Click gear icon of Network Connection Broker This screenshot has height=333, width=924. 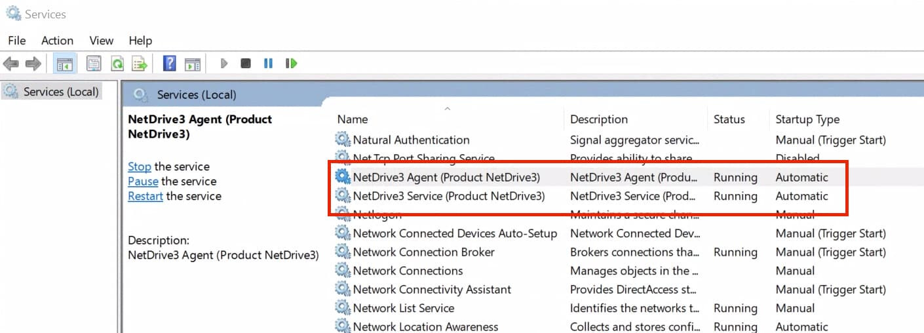point(343,252)
